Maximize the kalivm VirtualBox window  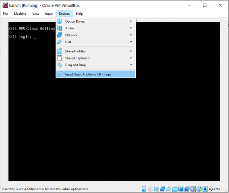(205, 5)
